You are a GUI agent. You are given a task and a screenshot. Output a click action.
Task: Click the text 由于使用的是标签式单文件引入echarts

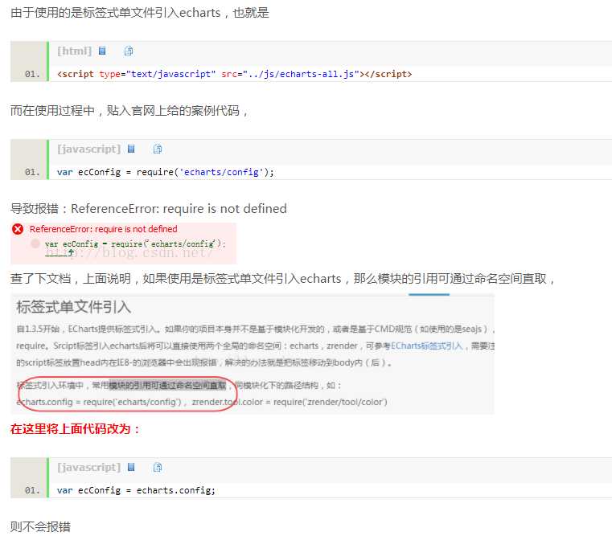[116, 13]
